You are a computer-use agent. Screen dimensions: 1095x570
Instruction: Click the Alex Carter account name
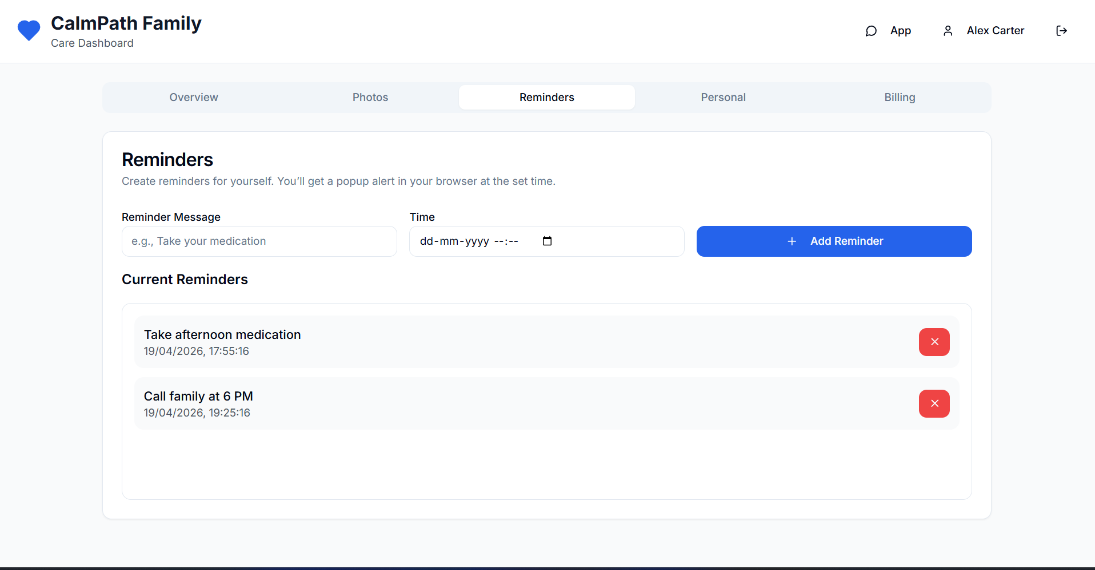point(995,31)
